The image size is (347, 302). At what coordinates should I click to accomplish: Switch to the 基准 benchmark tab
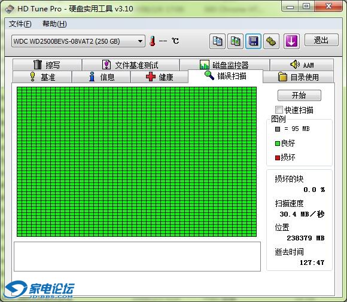pyautogui.click(x=42, y=77)
